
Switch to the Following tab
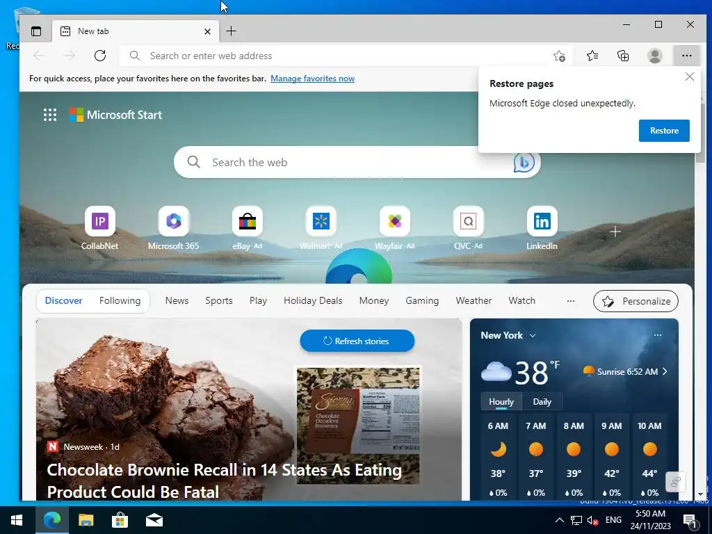(120, 300)
